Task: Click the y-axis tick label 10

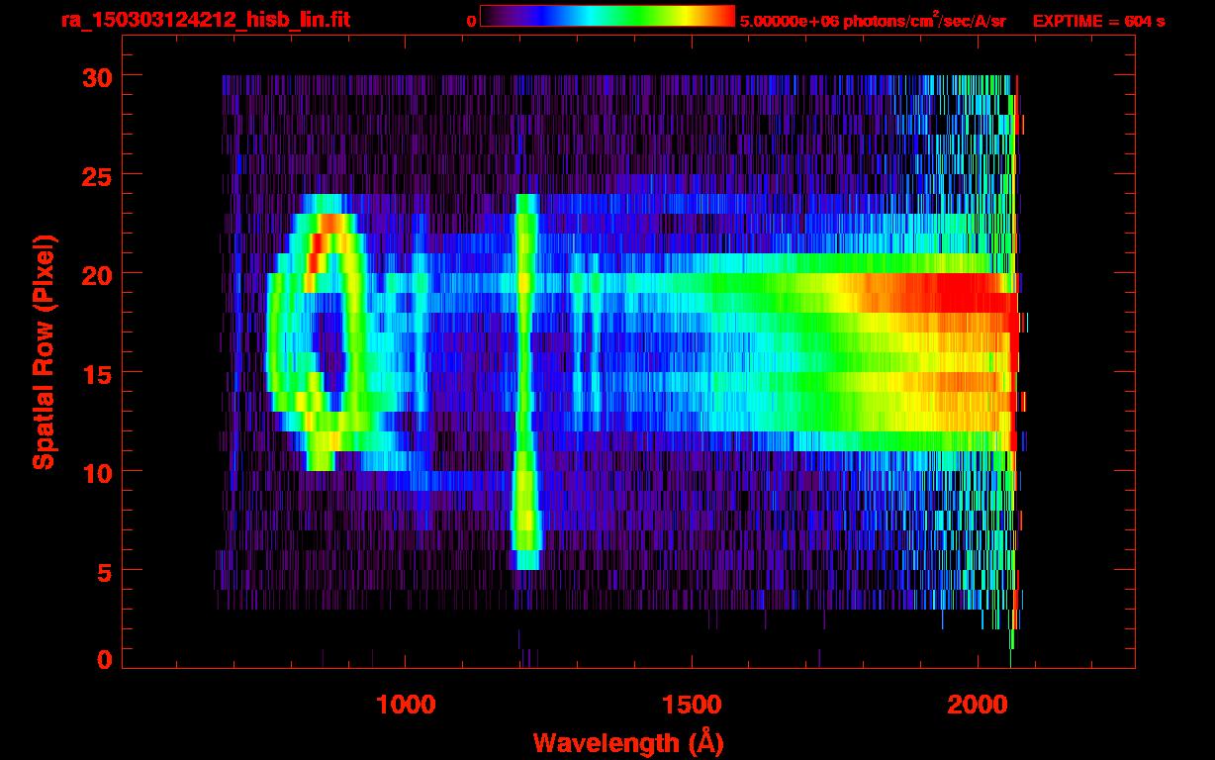Action: pyautogui.click(x=95, y=472)
